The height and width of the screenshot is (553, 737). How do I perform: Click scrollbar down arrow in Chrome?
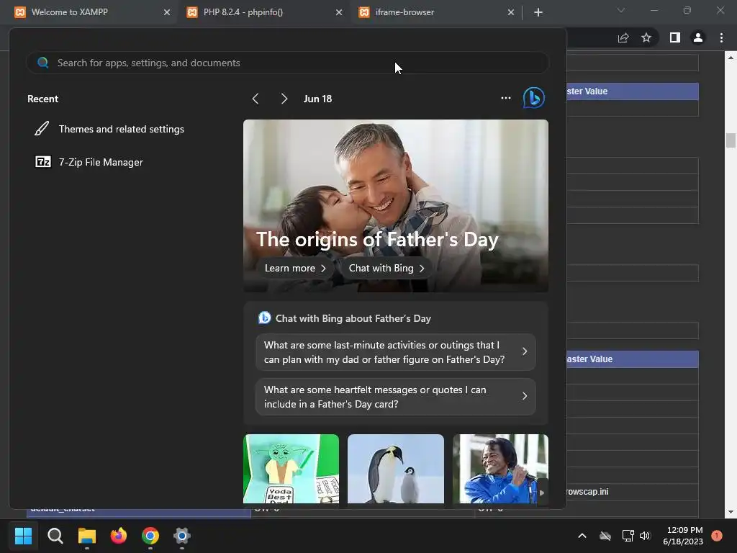click(731, 512)
